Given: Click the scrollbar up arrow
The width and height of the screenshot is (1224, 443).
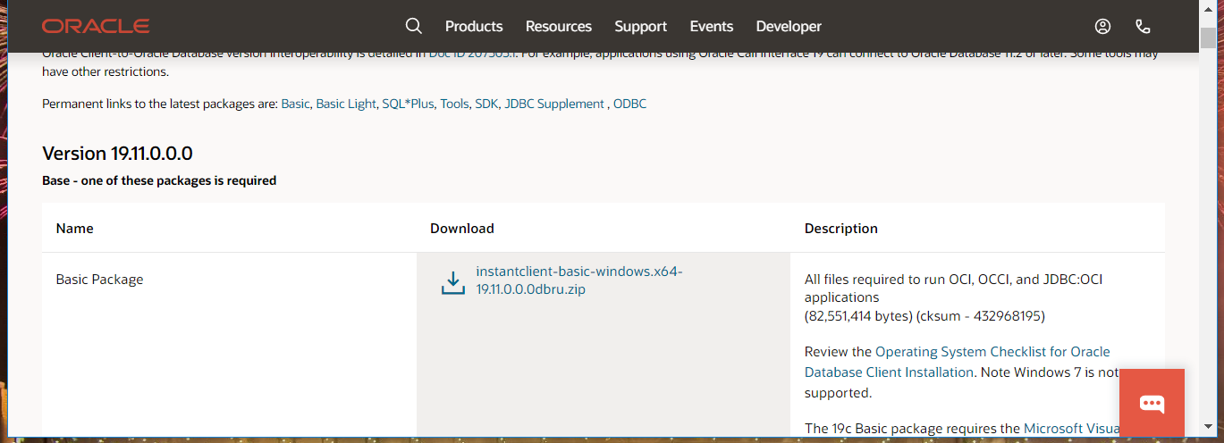Looking at the screenshot, I should pyautogui.click(x=1208, y=9).
